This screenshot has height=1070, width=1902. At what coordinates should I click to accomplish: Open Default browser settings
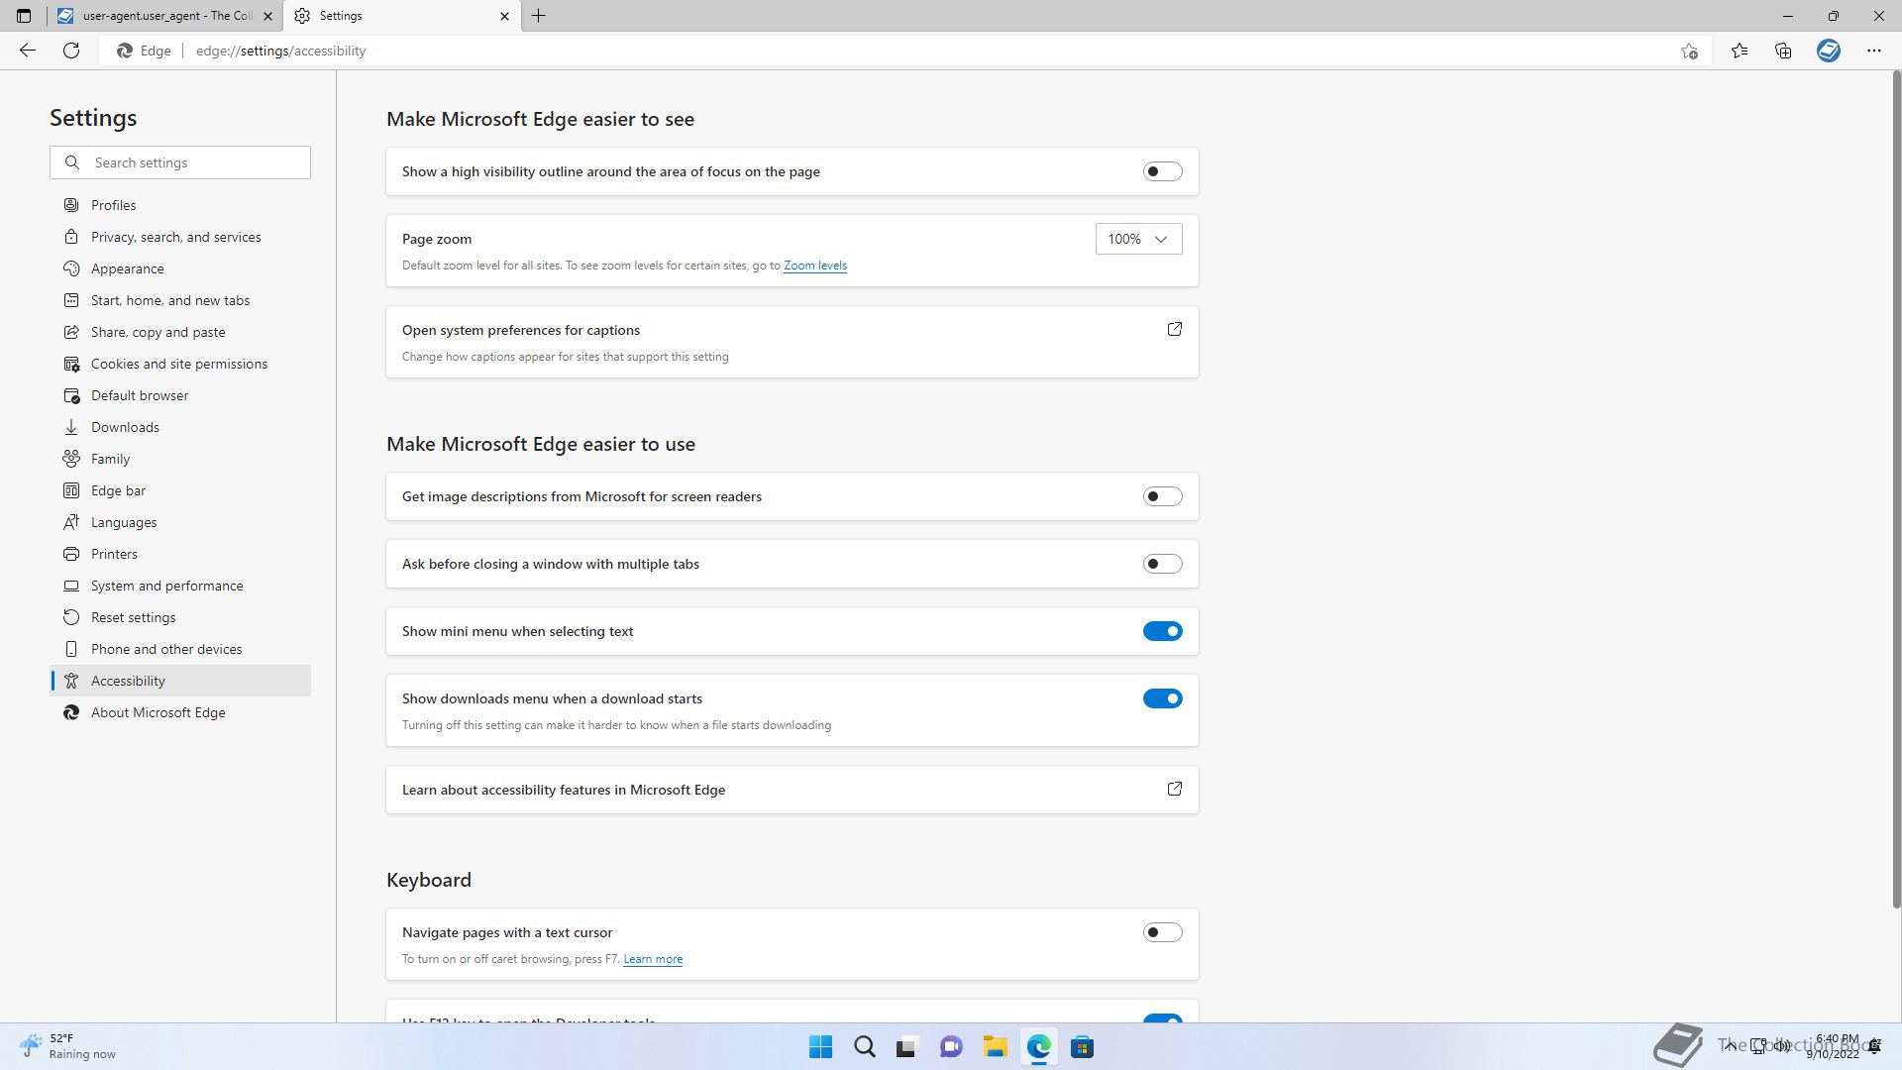(180, 395)
